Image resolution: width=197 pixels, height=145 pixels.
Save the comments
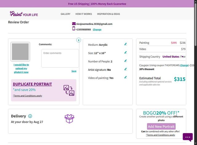(x=74, y=71)
